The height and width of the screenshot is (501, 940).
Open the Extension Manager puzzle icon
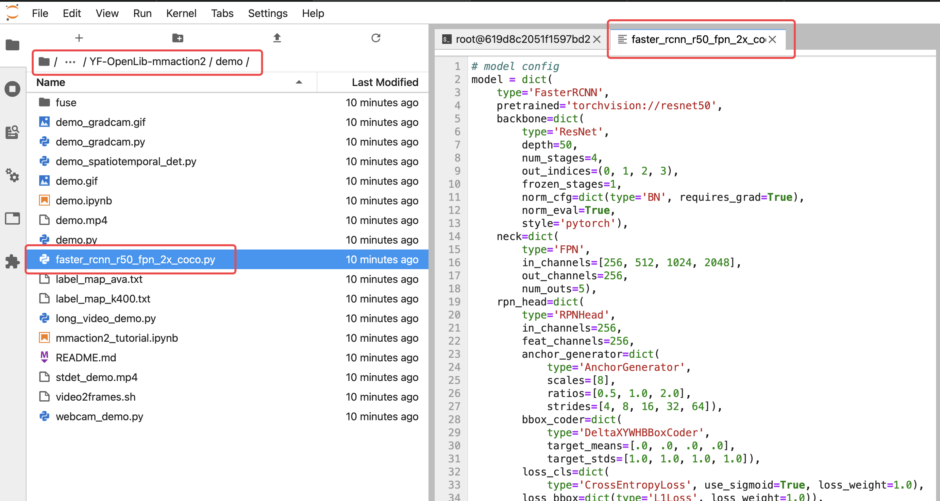click(x=12, y=261)
